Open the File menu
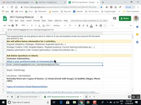Screen dimensions: 141x105 click(11, 21)
